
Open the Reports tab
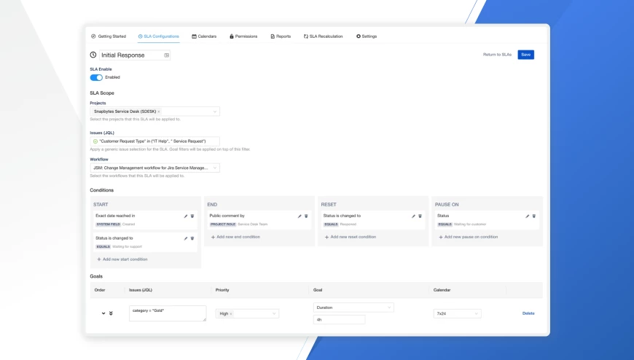click(x=281, y=36)
